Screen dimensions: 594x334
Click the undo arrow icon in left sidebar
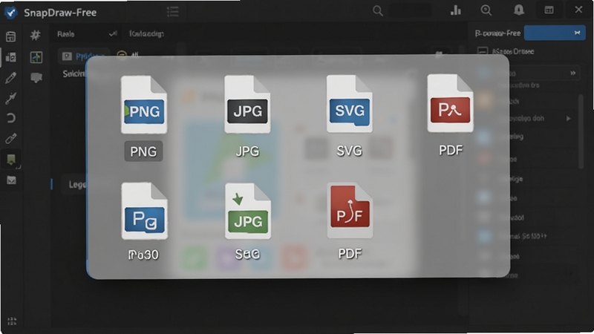[11, 118]
